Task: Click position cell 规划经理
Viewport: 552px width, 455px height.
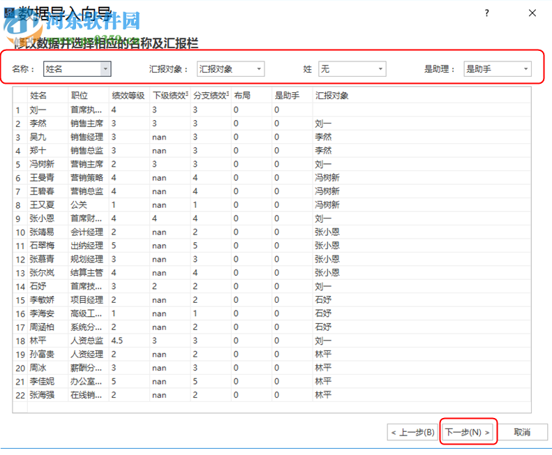Action: tap(89, 259)
